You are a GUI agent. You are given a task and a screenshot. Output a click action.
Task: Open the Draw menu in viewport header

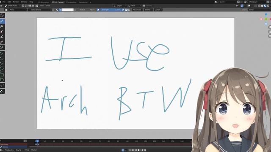tap(48, 6)
